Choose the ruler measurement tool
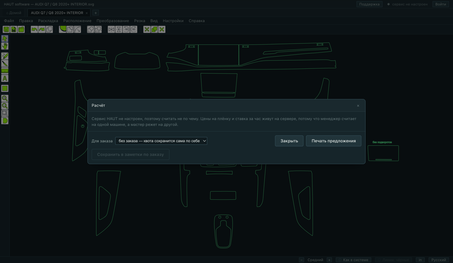The image size is (453, 263). [x=5, y=71]
